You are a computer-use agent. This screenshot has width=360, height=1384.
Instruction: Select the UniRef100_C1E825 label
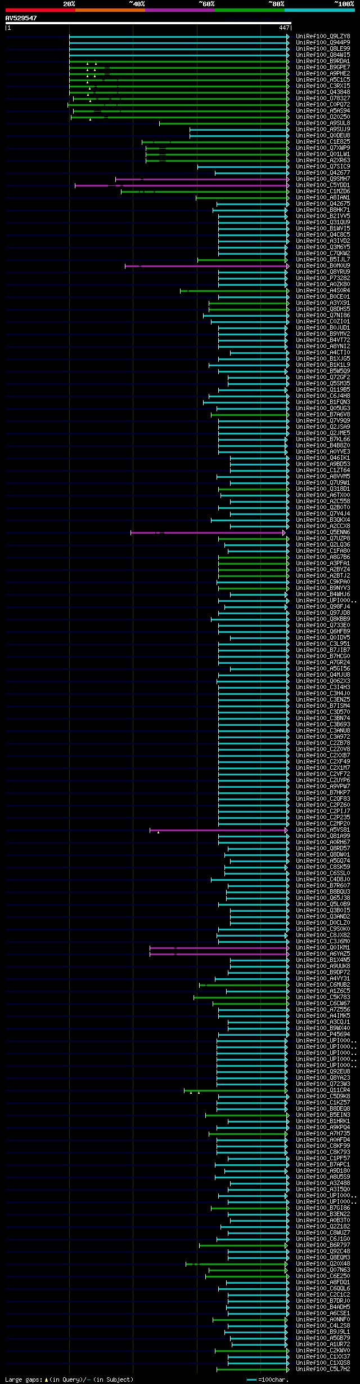click(323, 142)
